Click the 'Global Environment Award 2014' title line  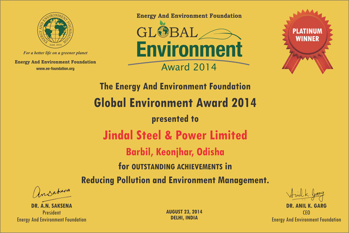pyautogui.click(x=175, y=103)
